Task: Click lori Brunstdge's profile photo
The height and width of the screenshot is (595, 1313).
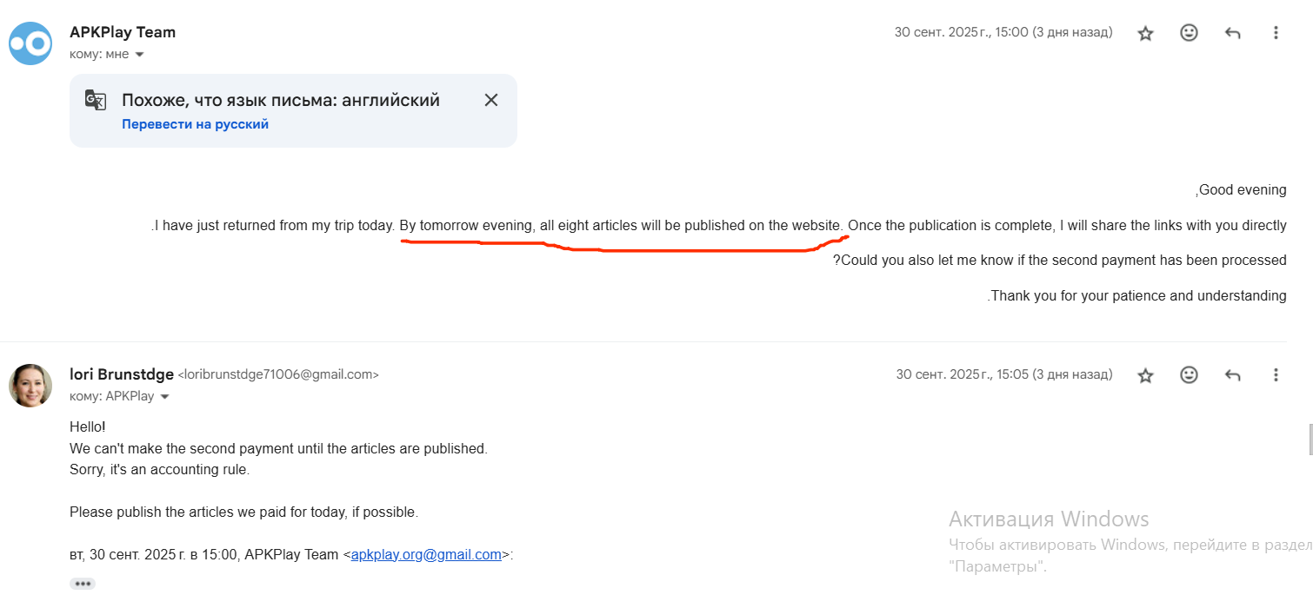Action: coord(30,386)
